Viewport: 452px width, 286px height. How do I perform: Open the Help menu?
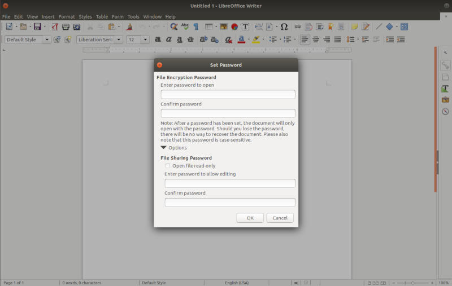click(171, 17)
